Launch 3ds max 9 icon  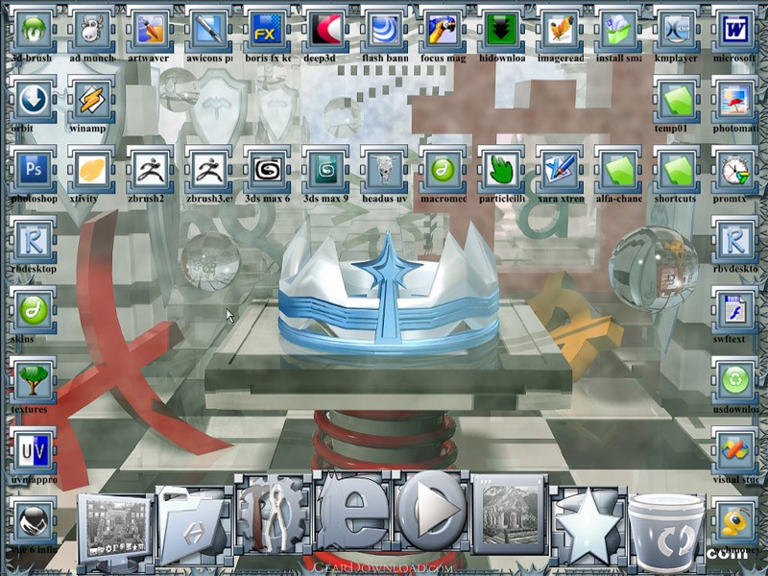click(x=325, y=170)
